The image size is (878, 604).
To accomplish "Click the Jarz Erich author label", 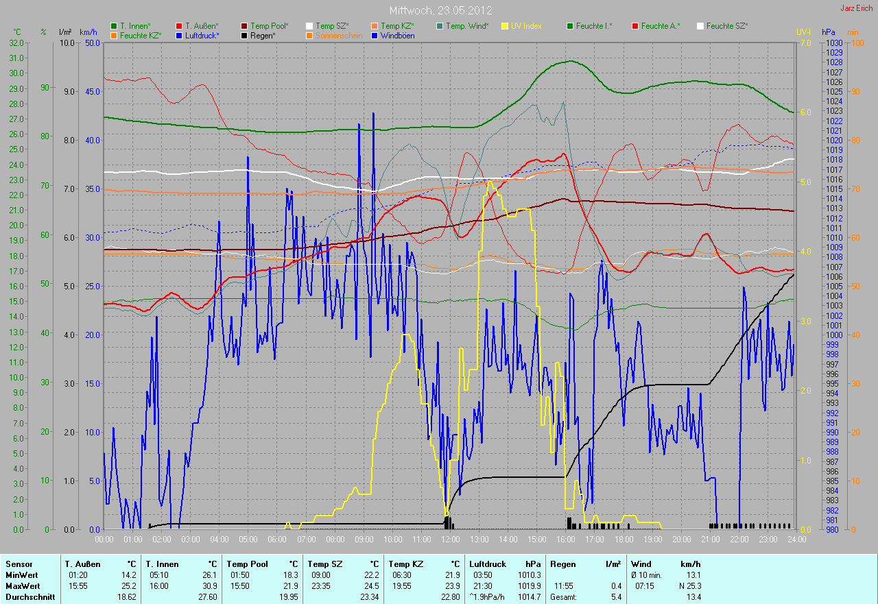I will click(857, 8).
